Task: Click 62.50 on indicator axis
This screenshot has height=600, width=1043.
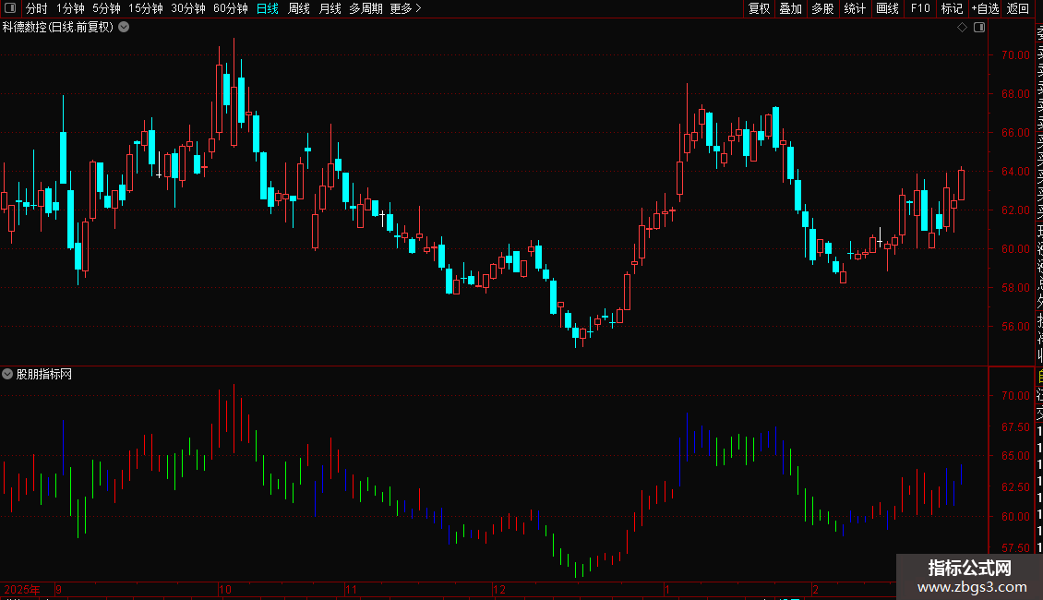Action: (x=1015, y=486)
